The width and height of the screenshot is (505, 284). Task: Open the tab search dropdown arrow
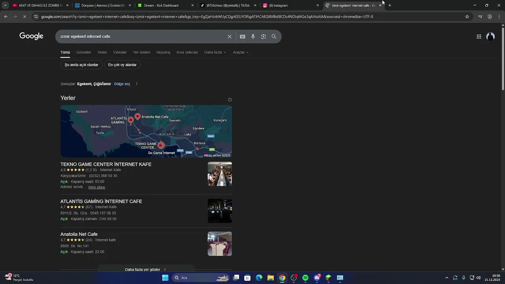(5, 5)
